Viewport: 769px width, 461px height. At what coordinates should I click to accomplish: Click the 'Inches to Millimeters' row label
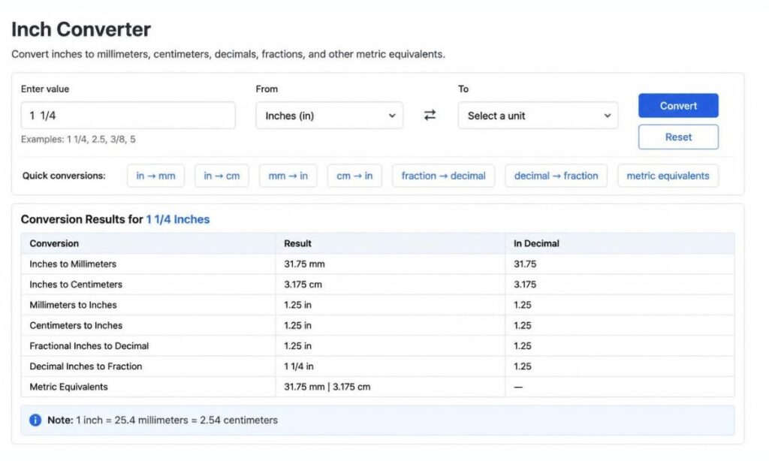tap(73, 264)
